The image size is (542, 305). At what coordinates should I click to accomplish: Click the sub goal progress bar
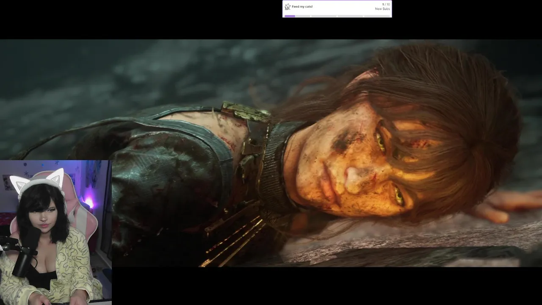(x=337, y=16)
